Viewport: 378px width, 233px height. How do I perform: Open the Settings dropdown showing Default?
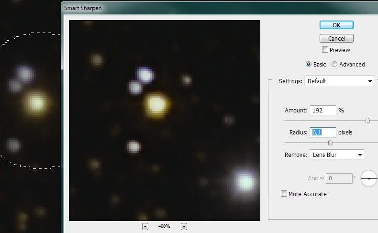[340, 81]
